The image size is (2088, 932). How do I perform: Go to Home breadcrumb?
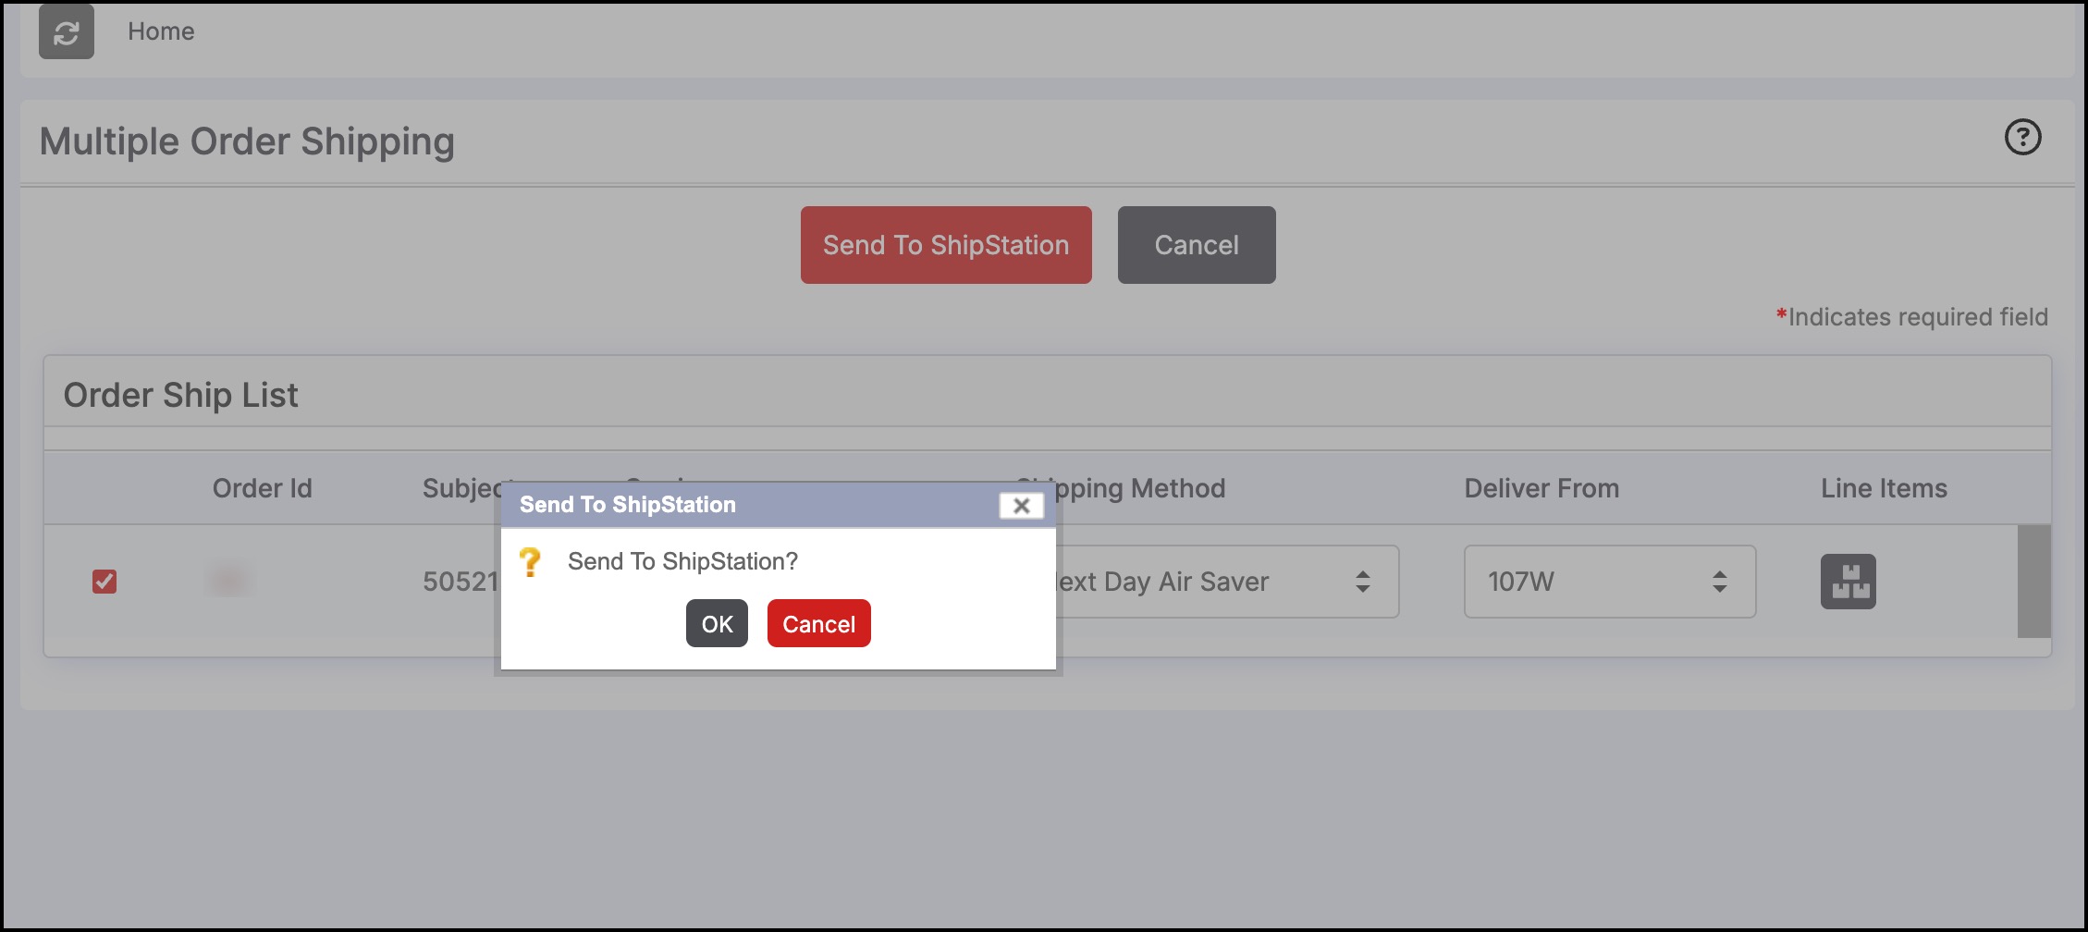point(161,31)
